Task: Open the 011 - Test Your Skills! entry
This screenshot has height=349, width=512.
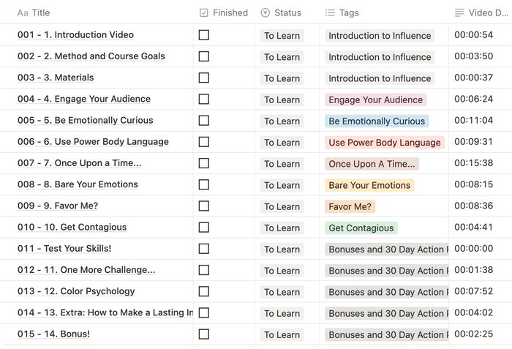Action: click(64, 249)
